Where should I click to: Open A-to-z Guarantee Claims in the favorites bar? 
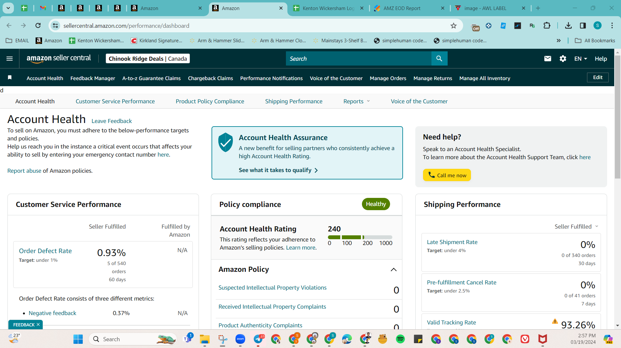(x=151, y=78)
